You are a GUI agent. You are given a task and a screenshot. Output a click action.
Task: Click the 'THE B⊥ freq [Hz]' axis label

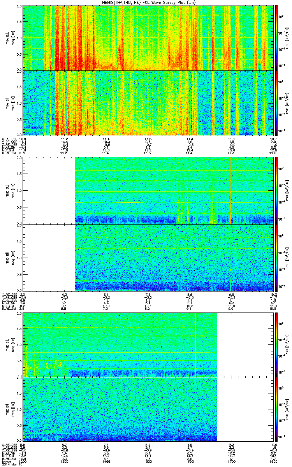[10, 344]
